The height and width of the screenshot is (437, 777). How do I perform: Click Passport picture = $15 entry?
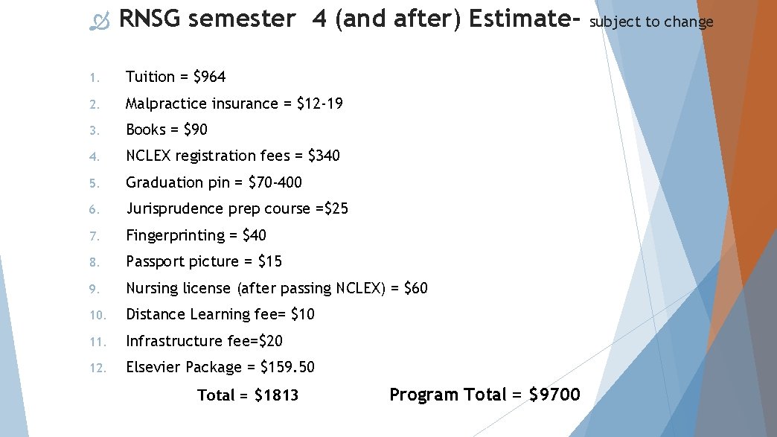(204, 261)
